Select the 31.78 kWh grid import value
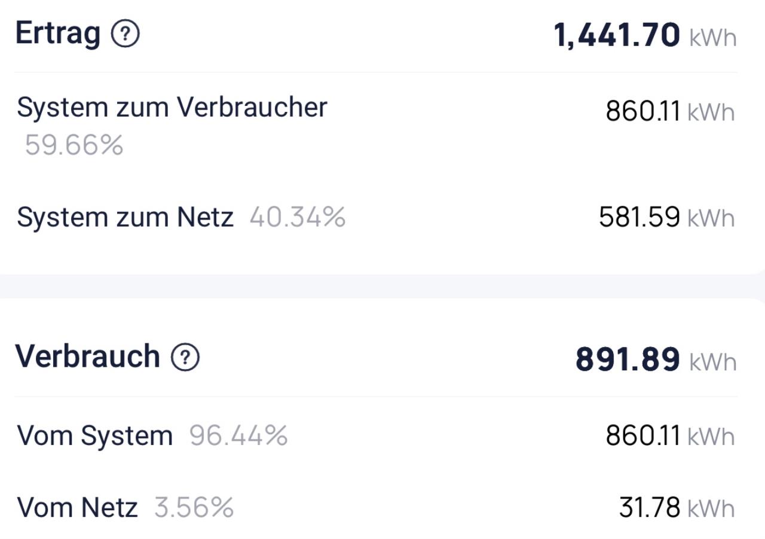 click(x=650, y=508)
